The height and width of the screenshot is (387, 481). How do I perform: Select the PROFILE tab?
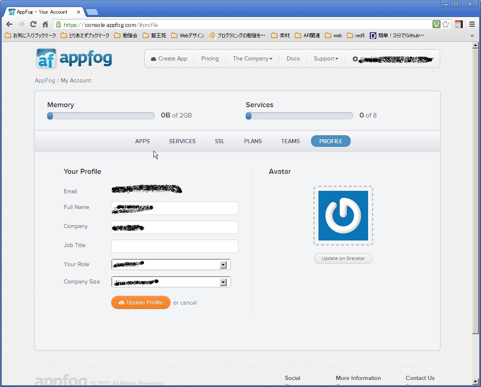[x=331, y=141]
